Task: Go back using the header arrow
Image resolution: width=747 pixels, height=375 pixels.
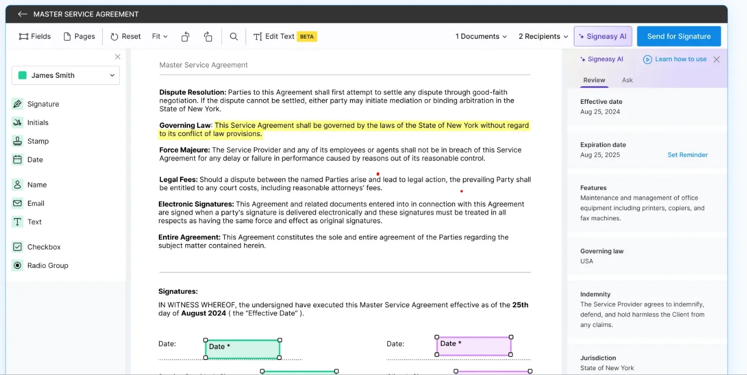Action: tap(22, 14)
